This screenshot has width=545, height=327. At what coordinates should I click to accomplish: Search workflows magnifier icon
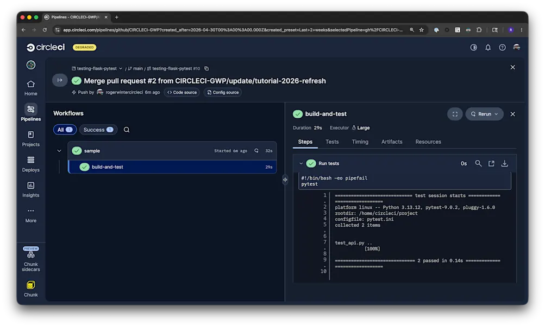127,130
